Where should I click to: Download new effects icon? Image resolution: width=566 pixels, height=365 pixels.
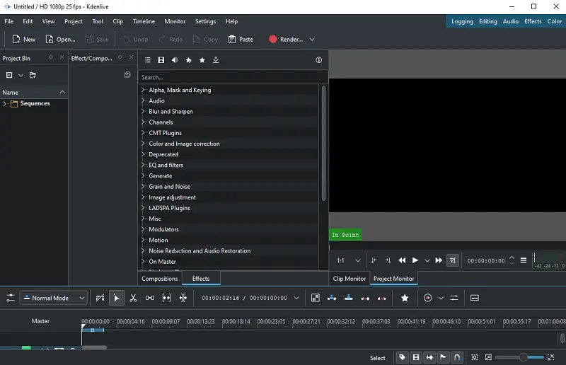[x=216, y=60]
